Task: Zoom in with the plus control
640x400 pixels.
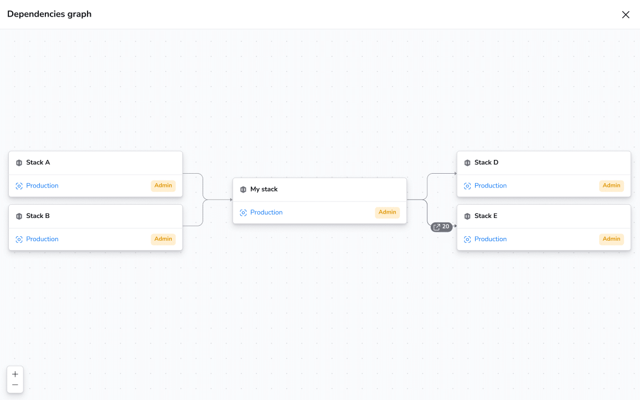Action: pos(15,374)
